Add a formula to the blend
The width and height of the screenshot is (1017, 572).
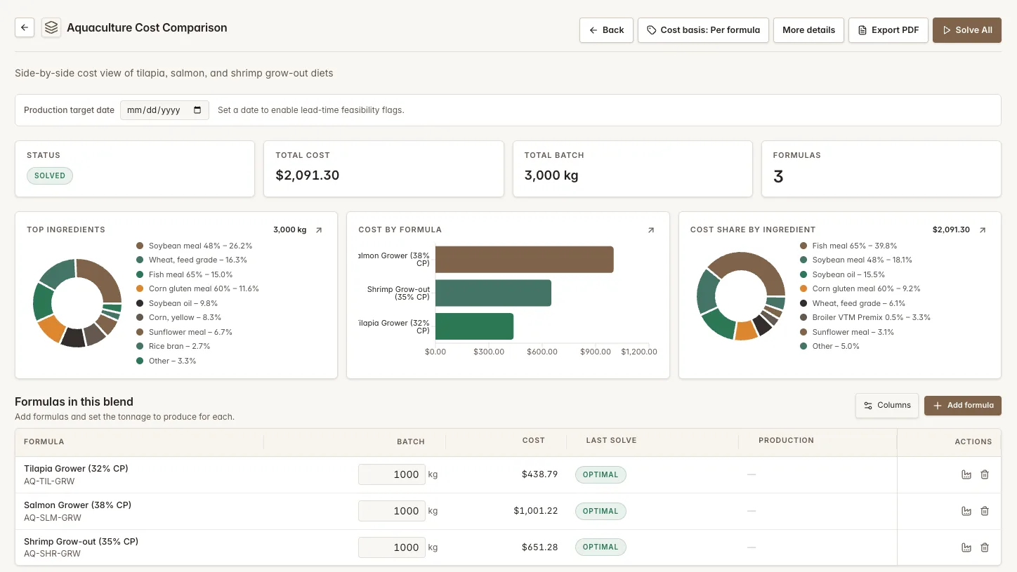coord(962,405)
